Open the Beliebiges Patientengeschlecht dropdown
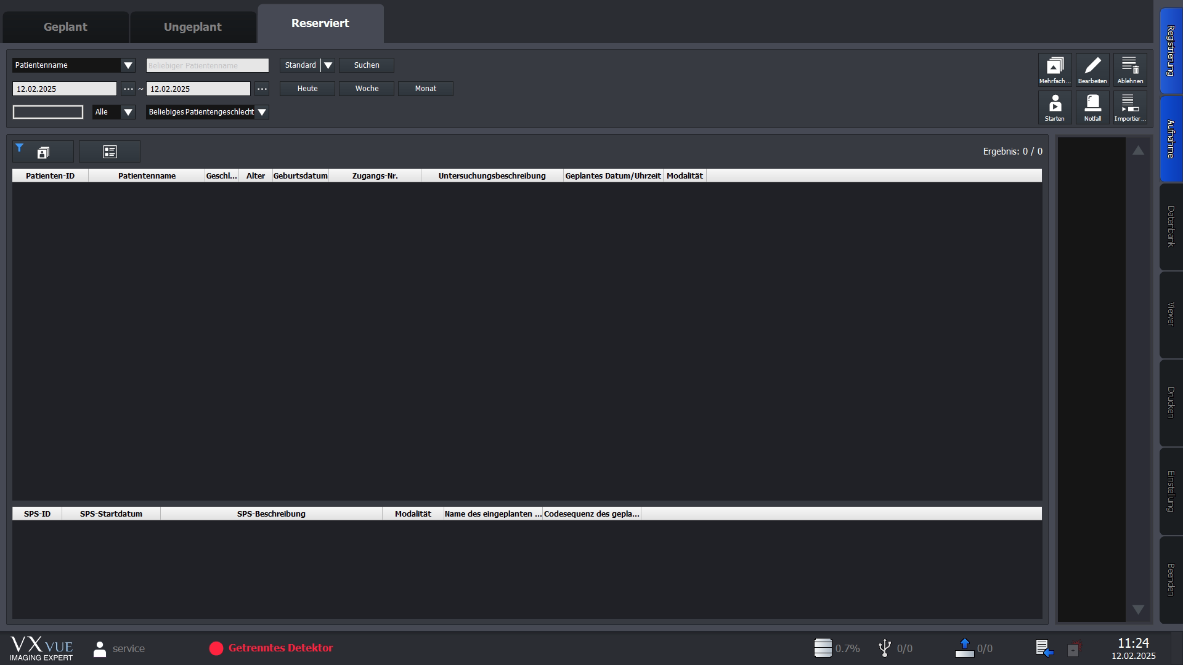Screen dimensions: 1183x665 point(262,112)
